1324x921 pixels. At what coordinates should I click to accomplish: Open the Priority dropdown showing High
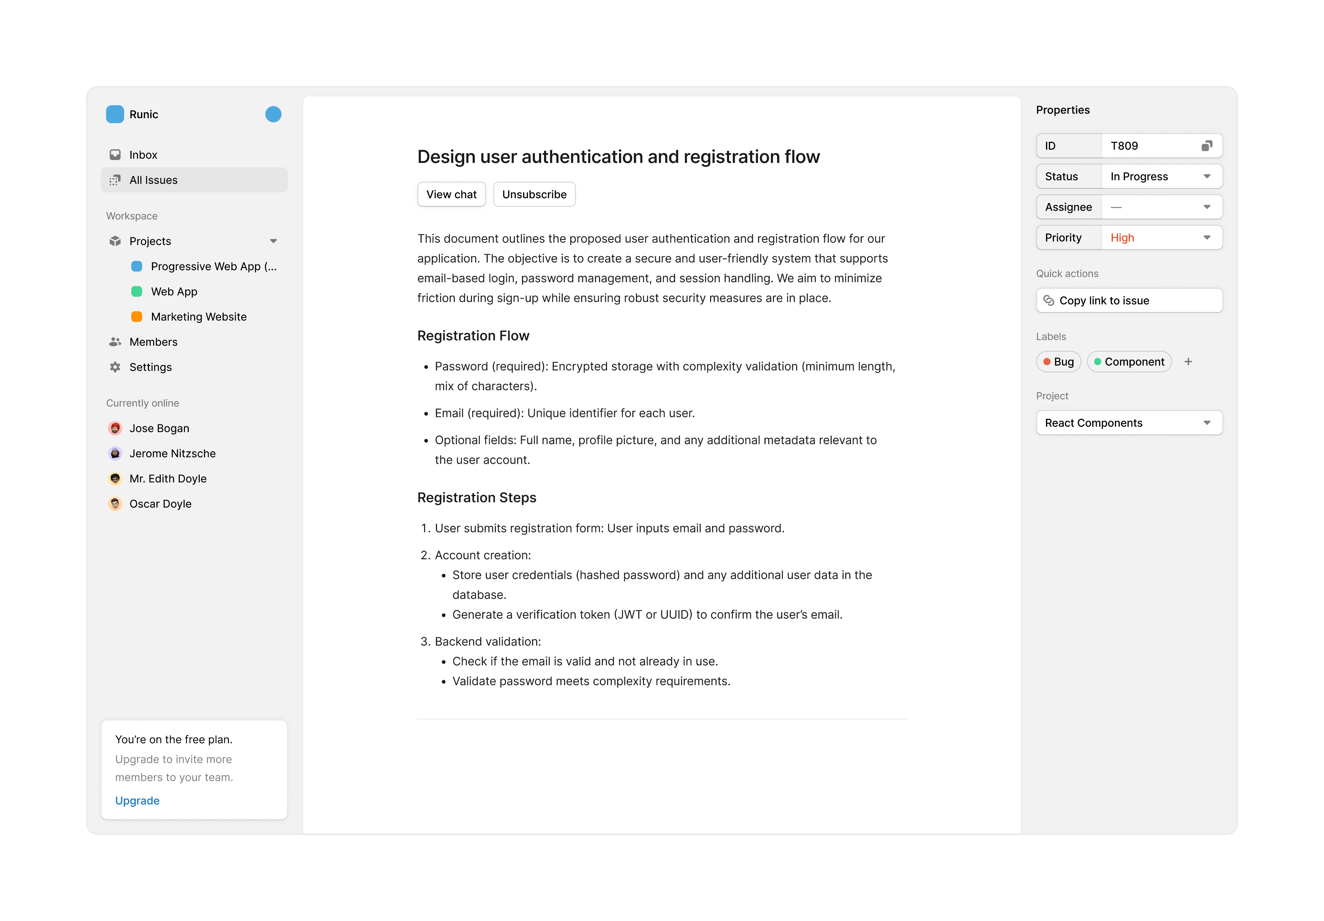click(1161, 238)
